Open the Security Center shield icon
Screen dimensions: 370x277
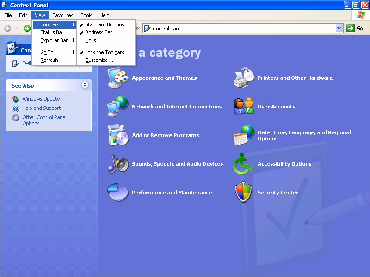tap(244, 193)
